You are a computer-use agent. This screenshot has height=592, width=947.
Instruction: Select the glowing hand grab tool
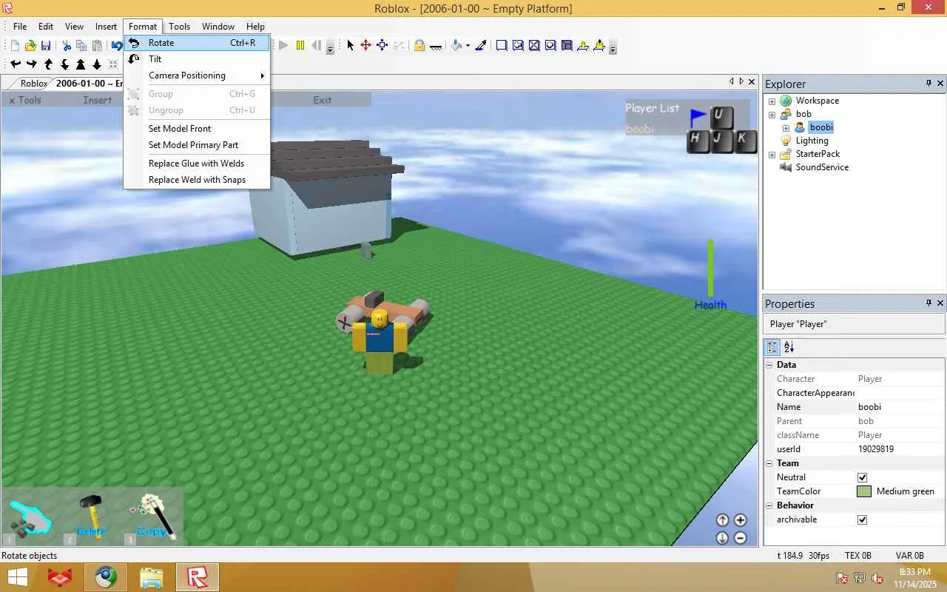[x=30, y=518]
